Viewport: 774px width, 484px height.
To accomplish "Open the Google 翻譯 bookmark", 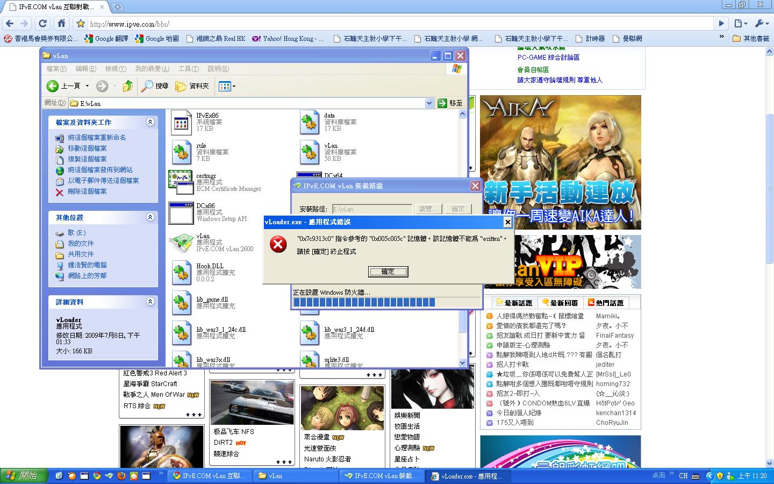I will click(106, 39).
